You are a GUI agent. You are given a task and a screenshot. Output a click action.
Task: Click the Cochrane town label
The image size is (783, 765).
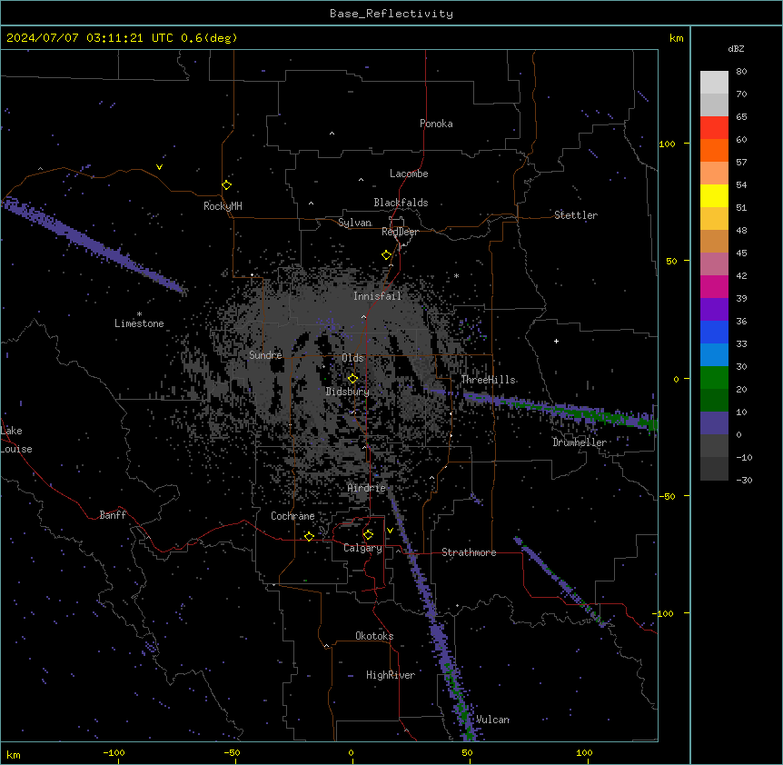point(292,516)
